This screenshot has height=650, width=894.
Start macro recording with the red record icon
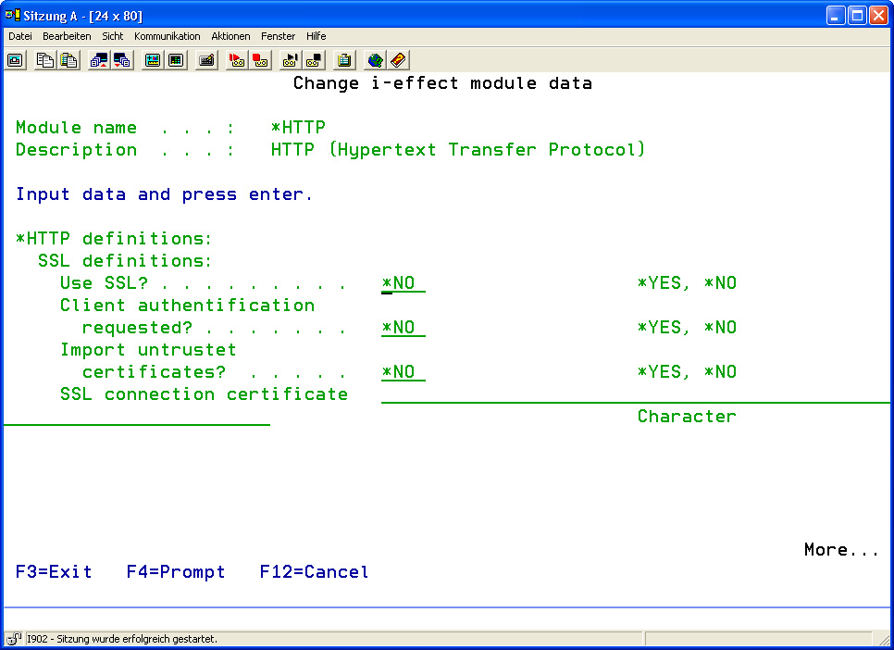pyautogui.click(x=237, y=60)
